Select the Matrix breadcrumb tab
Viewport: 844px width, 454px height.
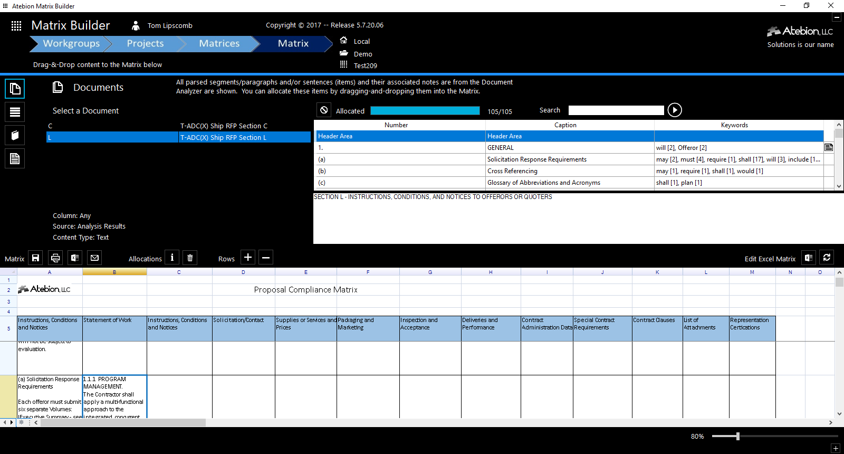click(293, 43)
